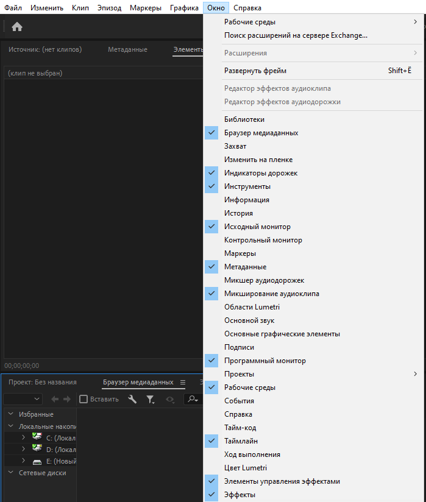Collapse Локальные накопители tree node
The height and width of the screenshot is (502, 426).
point(10,426)
